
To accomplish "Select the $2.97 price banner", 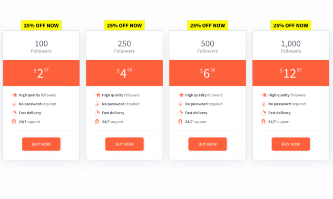I will point(41,73).
